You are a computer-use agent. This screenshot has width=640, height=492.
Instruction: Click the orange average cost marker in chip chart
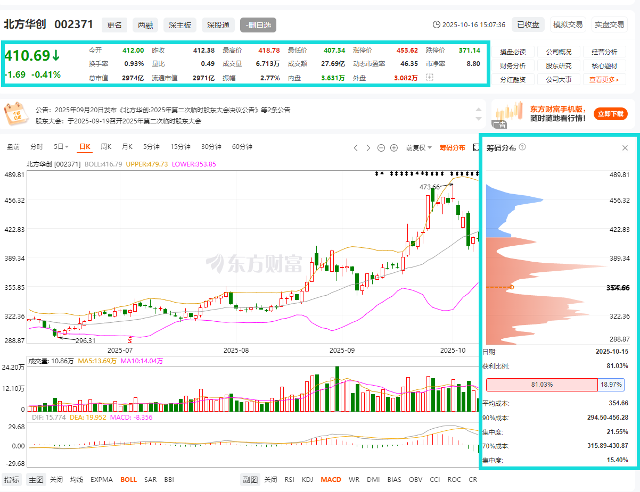click(x=512, y=287)
